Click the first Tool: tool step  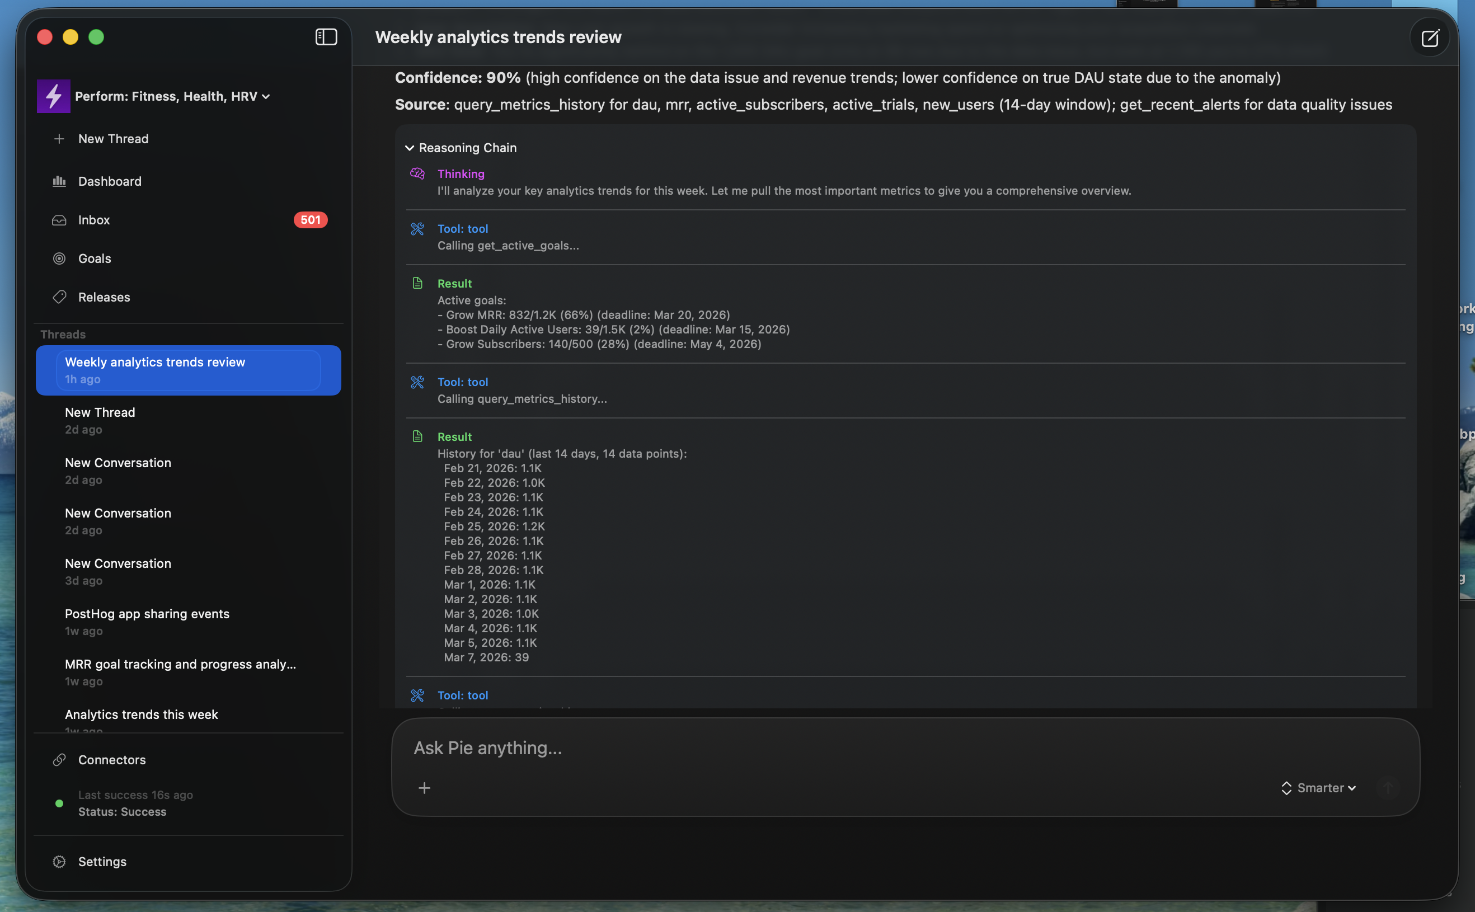tap(463, 229)
